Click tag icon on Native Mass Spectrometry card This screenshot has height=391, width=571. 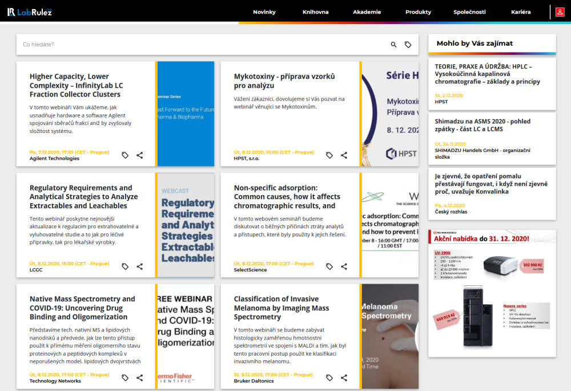pyautogui.click(x=125, y=377)
